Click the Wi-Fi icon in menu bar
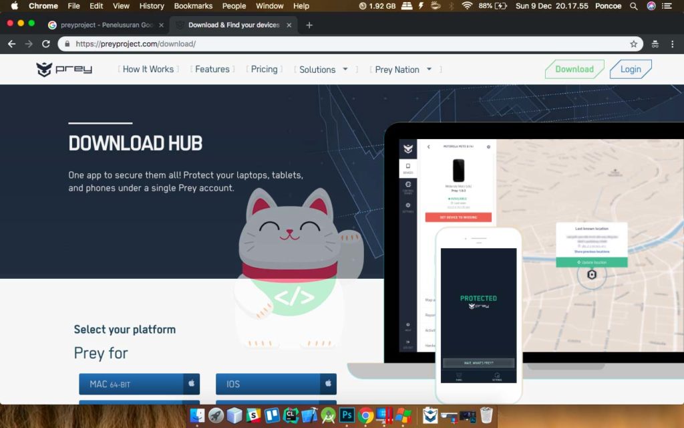This screenshot has width=684, height=428. click(x=466, y=6)
